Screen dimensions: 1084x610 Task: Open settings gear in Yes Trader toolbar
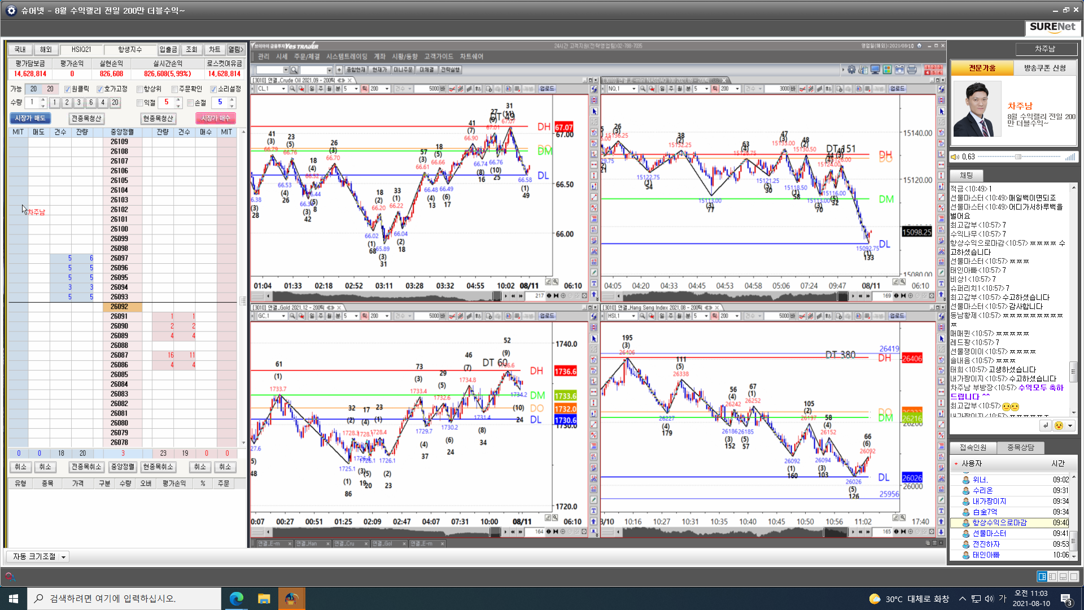[x=851, y=69]
